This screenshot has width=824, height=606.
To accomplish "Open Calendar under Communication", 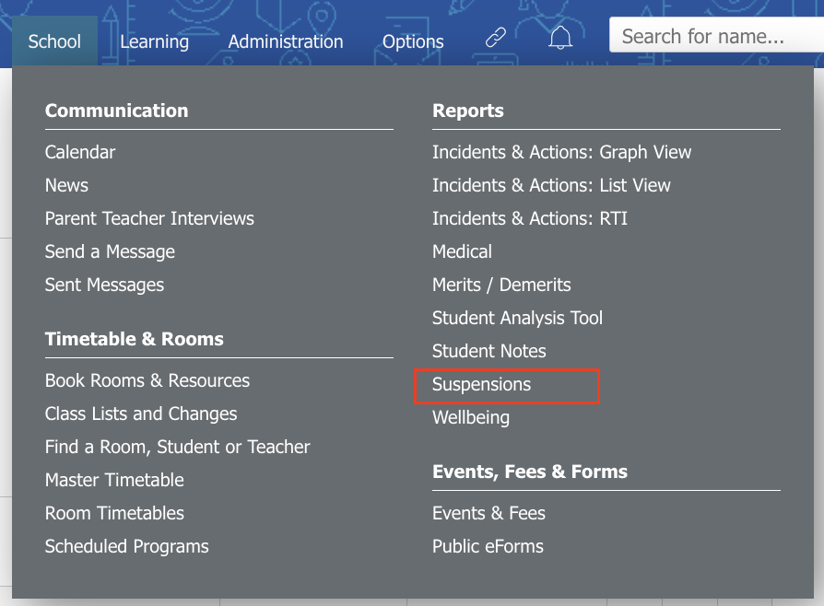I will point(80,152).
